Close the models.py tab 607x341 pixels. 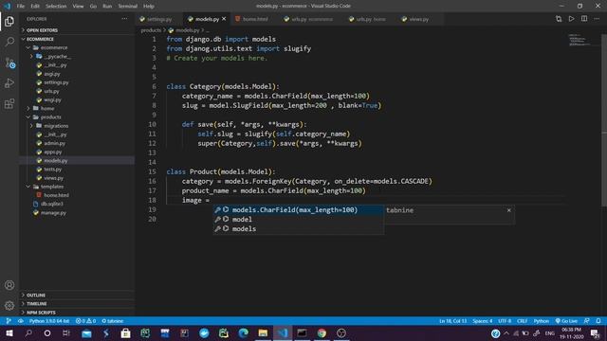coord(224,19)
